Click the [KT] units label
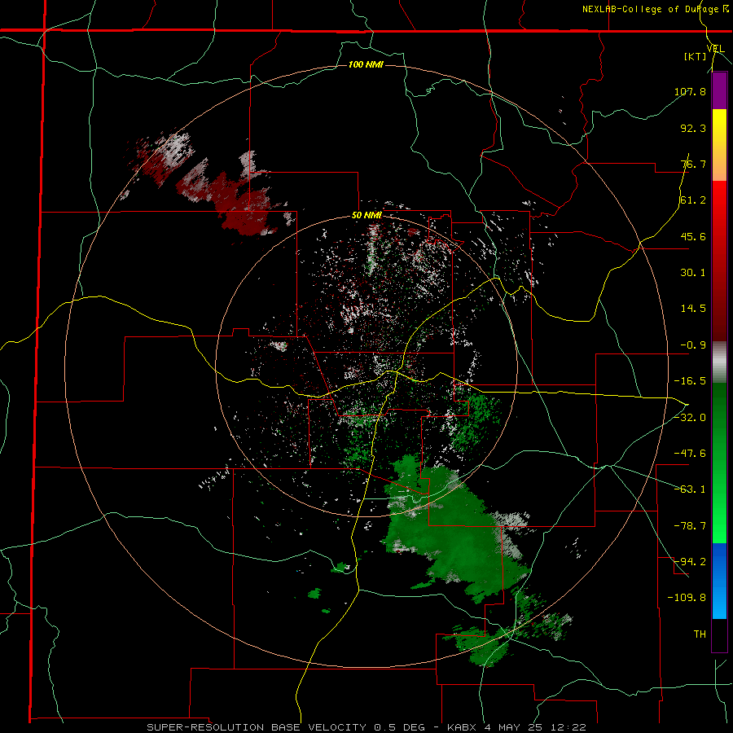This screenshot has height=733, width=733. [696, 56]
